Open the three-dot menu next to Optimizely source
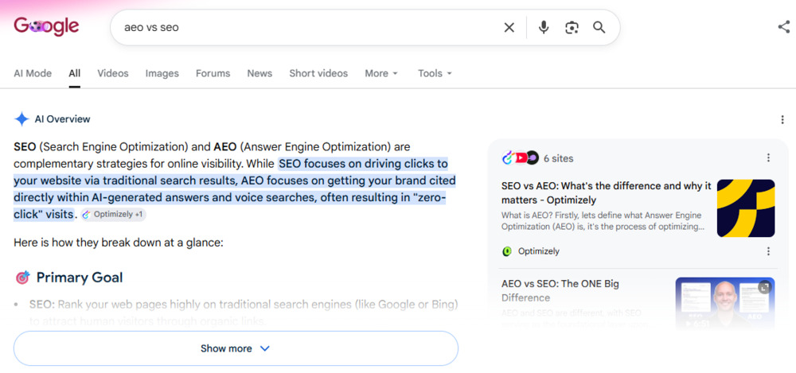This screenshot has height=373, width=796. 769,251
